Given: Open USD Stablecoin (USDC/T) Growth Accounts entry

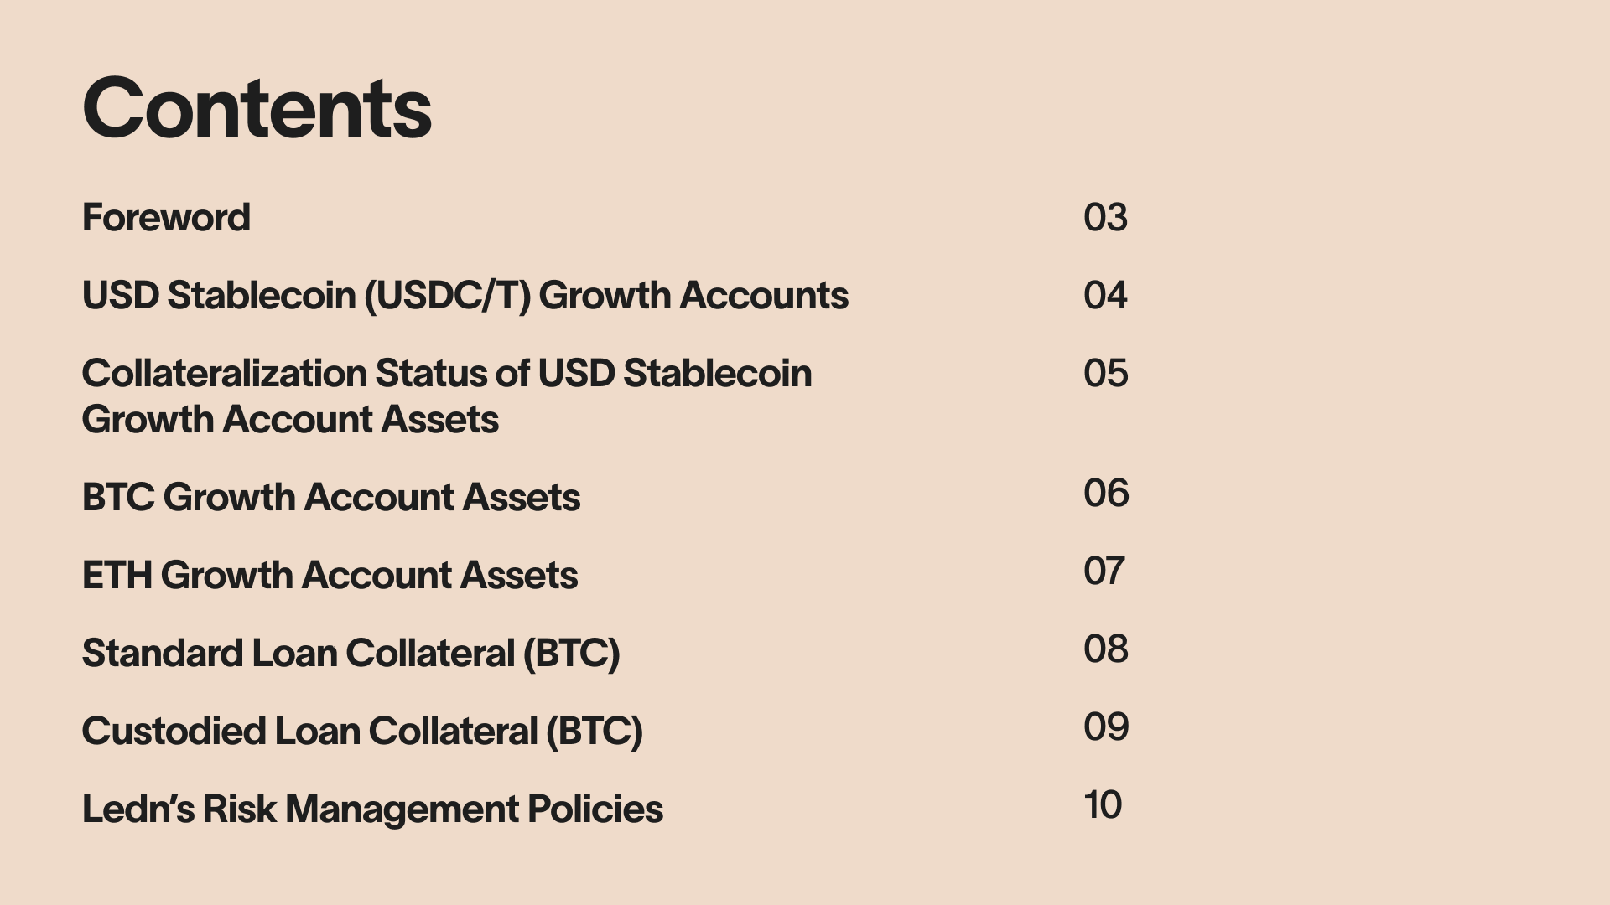Looking at the screenshot, I should pos(465,296).
